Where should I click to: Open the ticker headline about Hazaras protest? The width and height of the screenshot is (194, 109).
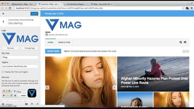(x=90, y=51)
